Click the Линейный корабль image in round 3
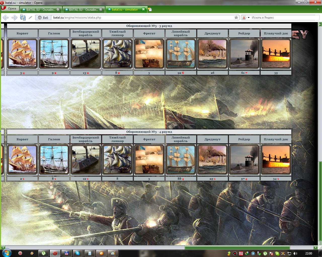Screen dimensions: 322x257 coord(181,54)
